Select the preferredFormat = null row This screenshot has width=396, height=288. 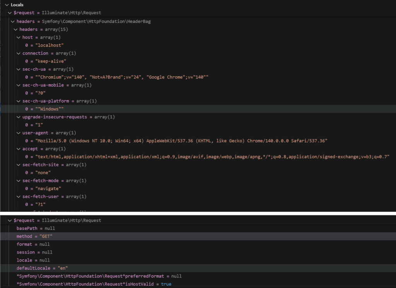198,276
